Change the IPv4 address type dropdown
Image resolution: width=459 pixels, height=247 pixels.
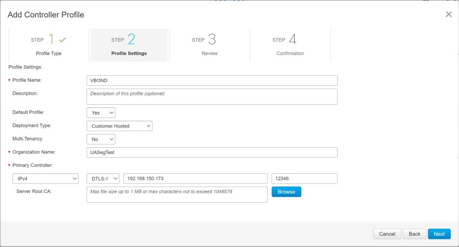pyautogui.click(x=45, y=179)
